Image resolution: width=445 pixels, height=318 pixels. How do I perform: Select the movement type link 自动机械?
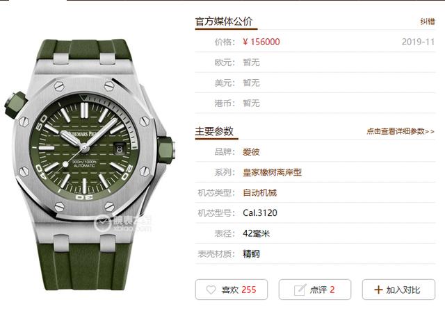click(x=259, y=193)
